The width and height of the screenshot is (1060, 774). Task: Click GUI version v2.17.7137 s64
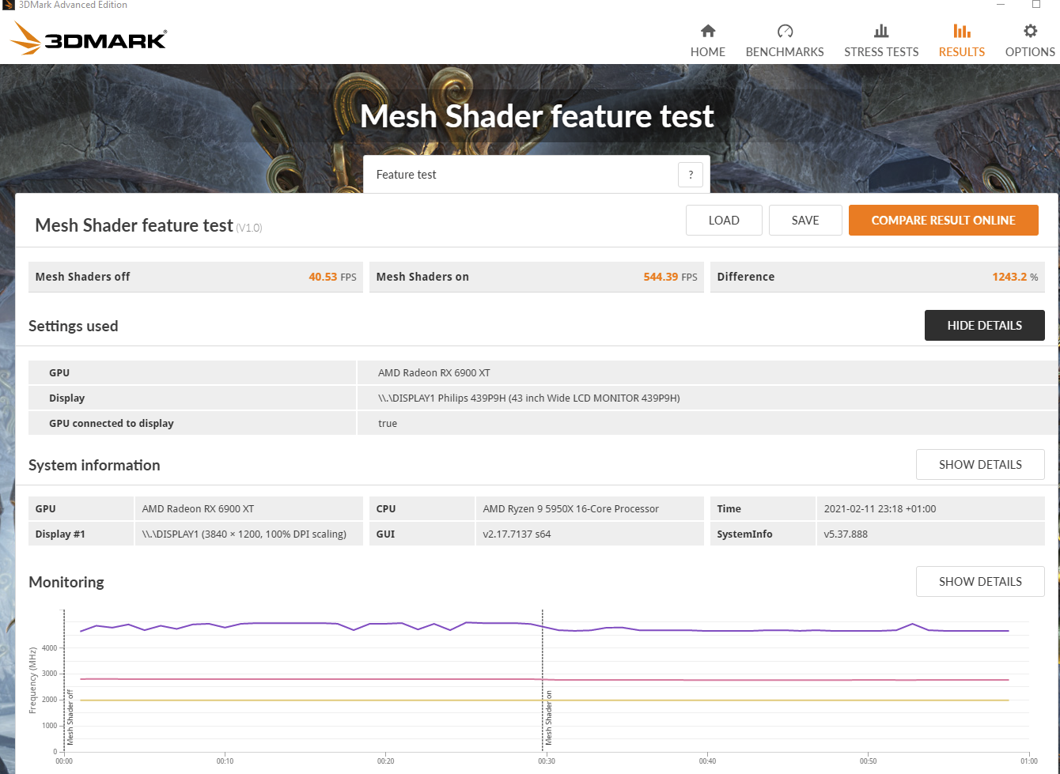click(x=517, y=534)
